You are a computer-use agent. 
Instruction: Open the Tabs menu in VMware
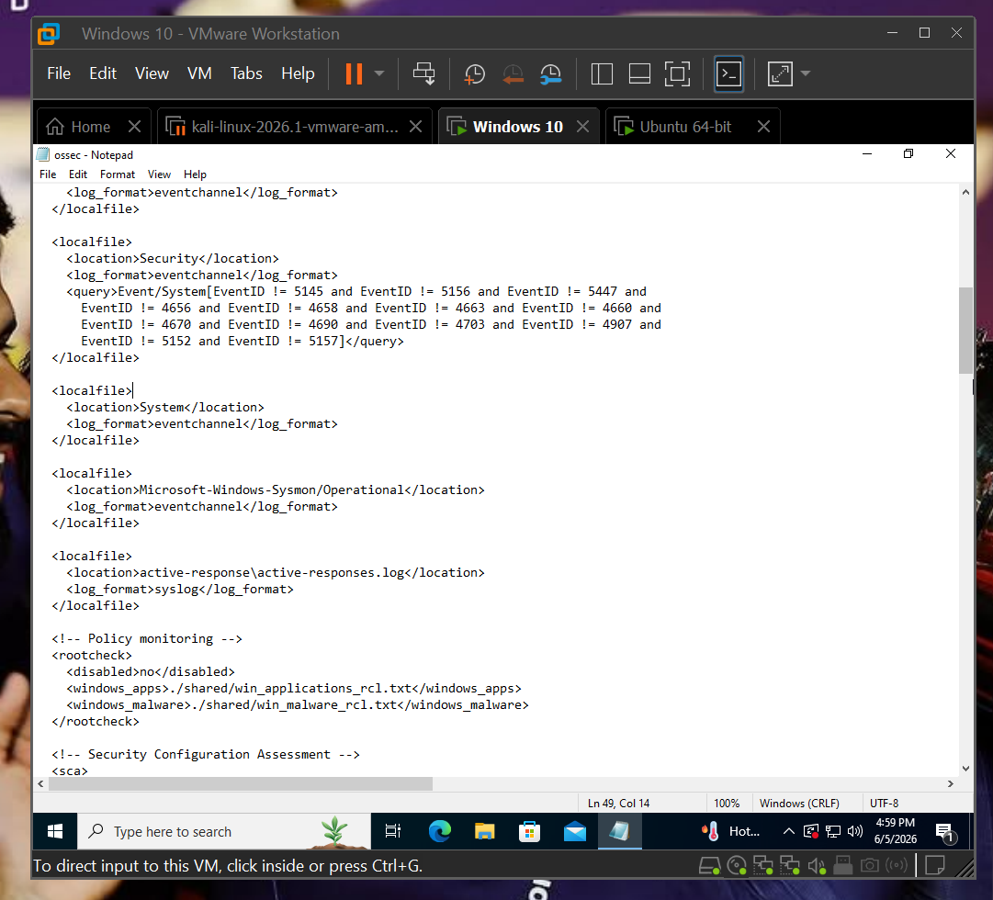[x=246, y=73]
